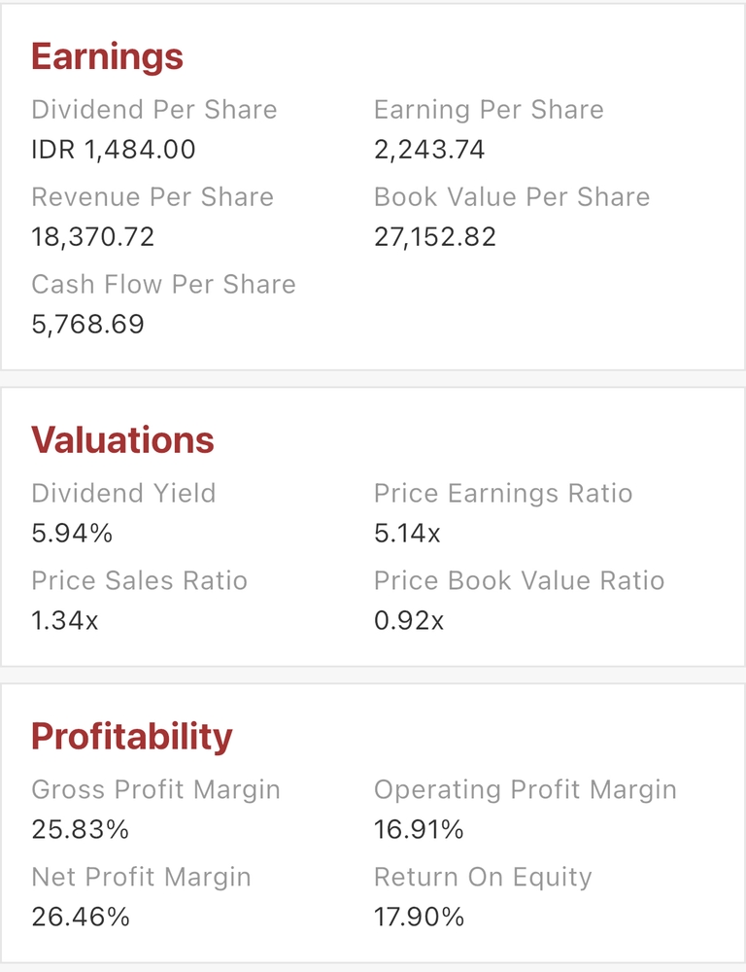Screen dimensions: 746x972
Task: Select the Operating Profit Margin label
Action: tap(525, 790)
